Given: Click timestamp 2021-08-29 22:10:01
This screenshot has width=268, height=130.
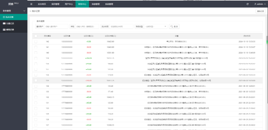Looking at the screenshot, I should tap(247, 103).
